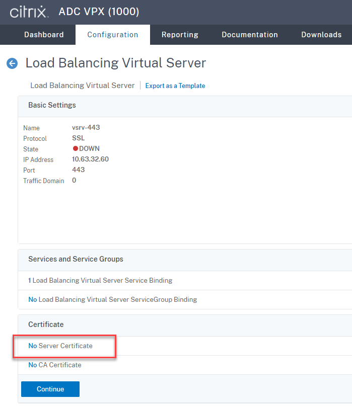
Task: Click Export as a Template link
Action: [x=175, y=86]
